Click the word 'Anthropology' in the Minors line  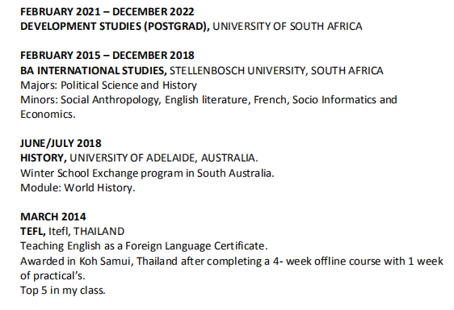point(126,100)
